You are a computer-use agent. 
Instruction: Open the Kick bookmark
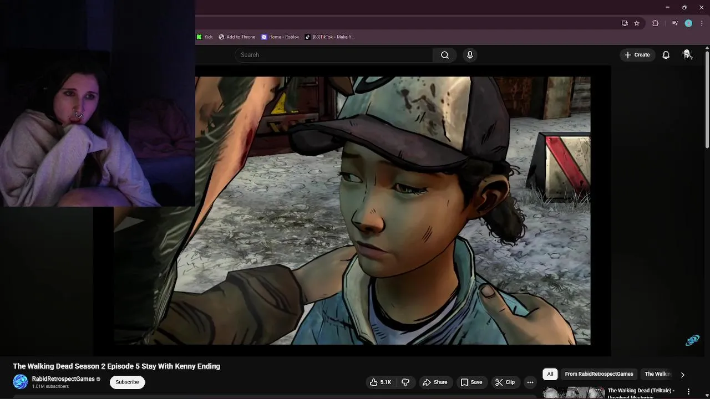tap(205, 37)
